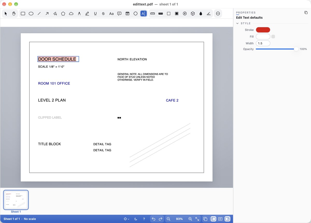Select the count number tool
The width and height of the screenshot is (311, 223).
click(185, 14)
